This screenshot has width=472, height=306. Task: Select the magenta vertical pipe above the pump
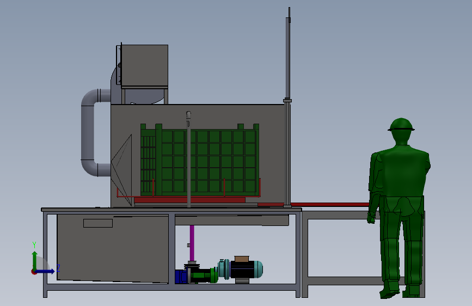(x=192, y=243)
